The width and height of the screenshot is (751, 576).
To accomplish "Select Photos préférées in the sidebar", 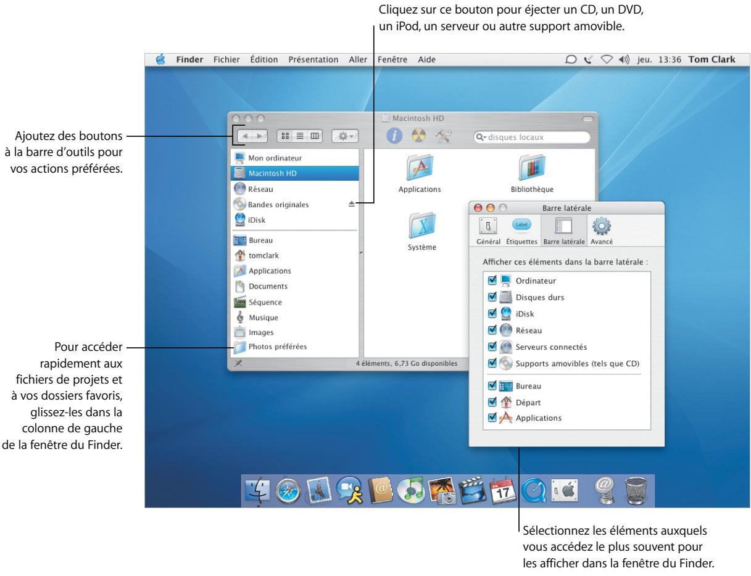I will (294, 347).
